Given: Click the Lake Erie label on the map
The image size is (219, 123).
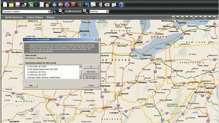Looking at the screenshot, I should coord(158,49).
